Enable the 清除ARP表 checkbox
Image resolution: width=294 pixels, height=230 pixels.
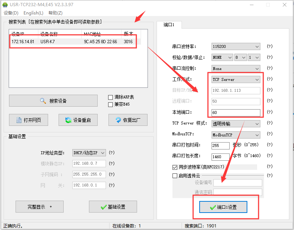pyautogui.click(x=111, y=97)
